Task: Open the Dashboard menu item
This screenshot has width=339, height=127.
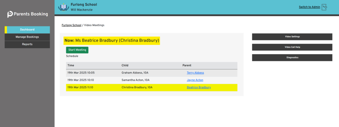Action: pos(27,30)
